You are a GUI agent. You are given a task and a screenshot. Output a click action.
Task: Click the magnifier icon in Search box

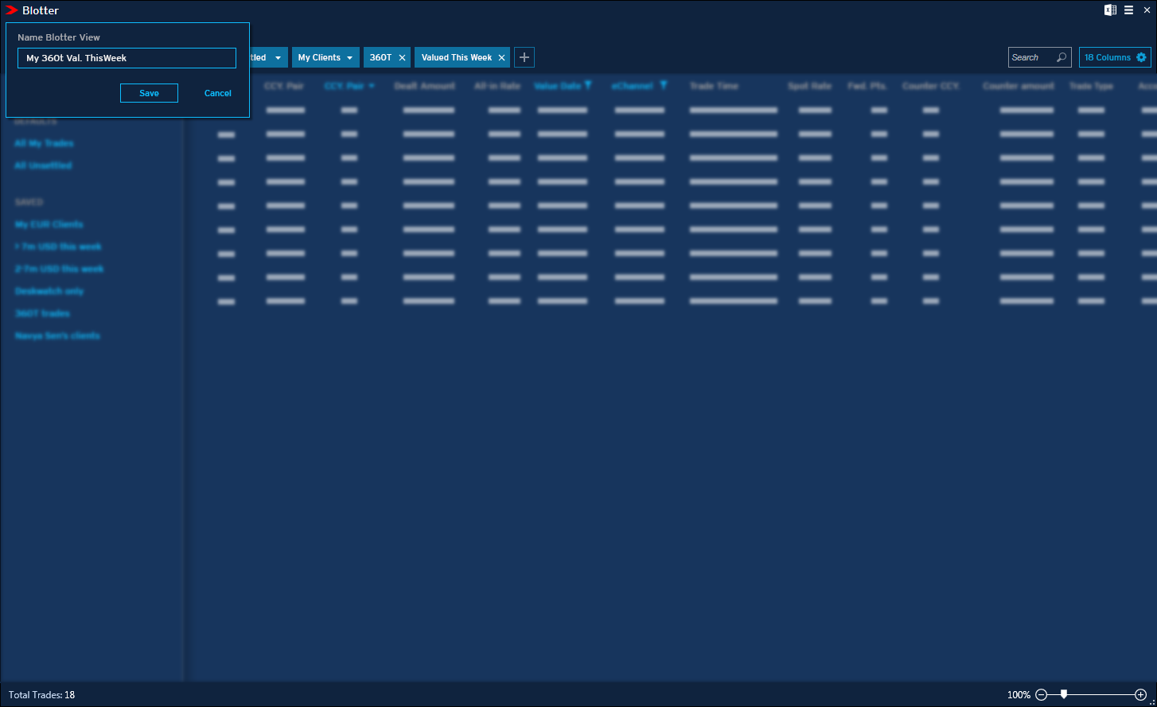click(1061, 57)
